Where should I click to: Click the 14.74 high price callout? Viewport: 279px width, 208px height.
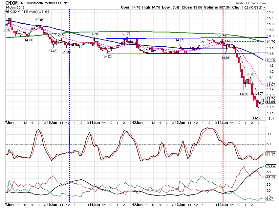click(x=222, y=35)
